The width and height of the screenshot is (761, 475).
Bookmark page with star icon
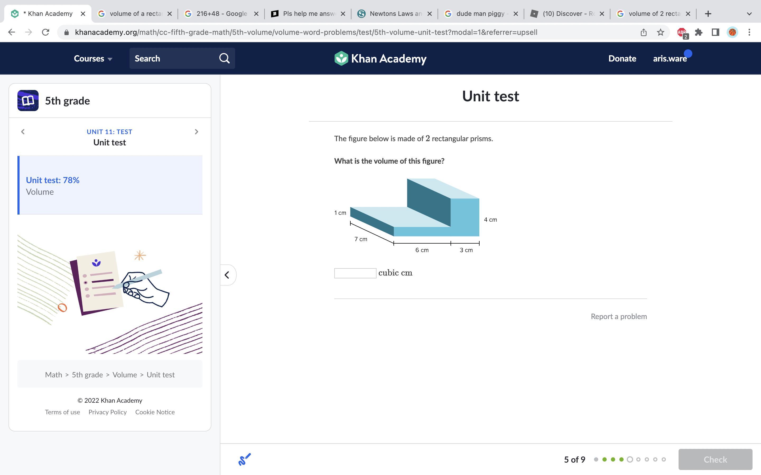[660, 32]
